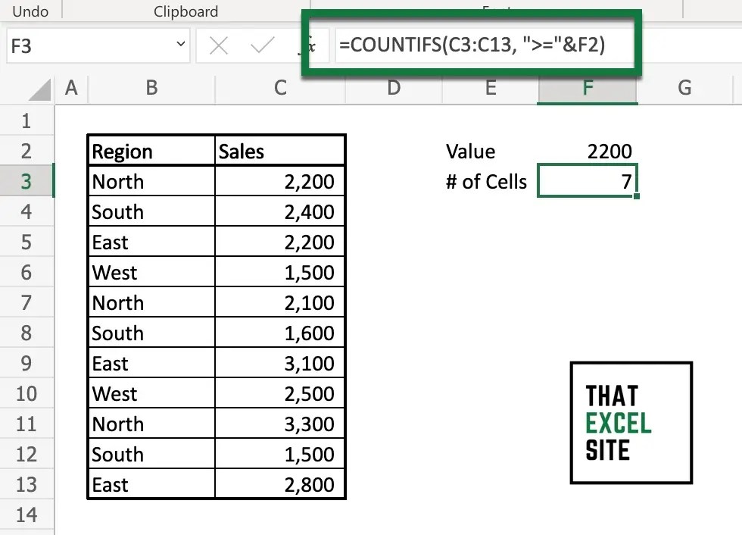The height and width of the screenshot is (535, 742).
Task: Click the Cancel X icon near formula bar
Action: (218, 45)
